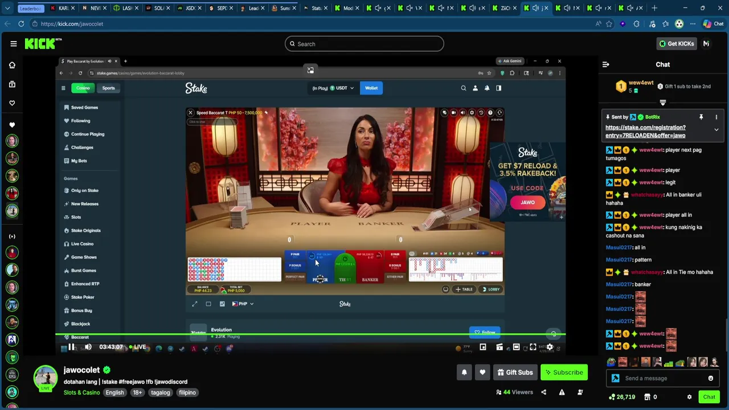Viewport: 729px width, 410px height.
Task: Go to Kick home via sidebar icon
Action: tap(12, 65)
